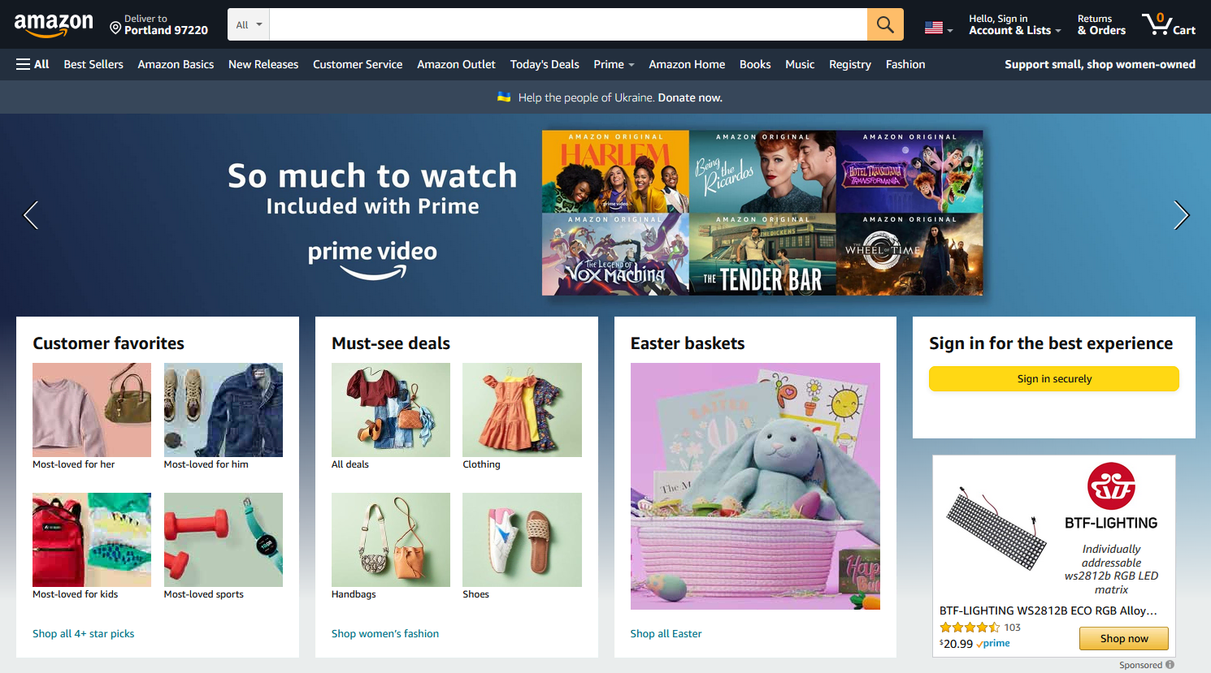Open Customer Service

(358, 64)
